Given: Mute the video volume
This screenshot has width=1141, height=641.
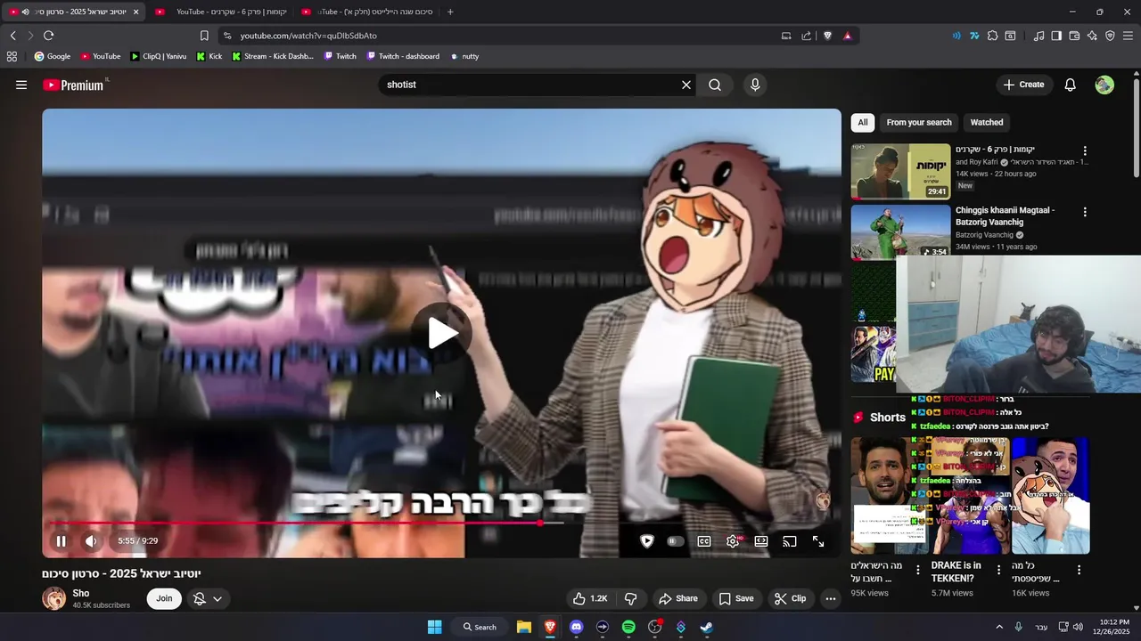Looking at the screenshot, I should click(91, 540).
